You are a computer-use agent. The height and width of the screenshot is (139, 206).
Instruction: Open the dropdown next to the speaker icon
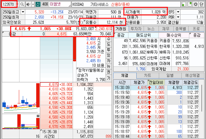point(33,4)
